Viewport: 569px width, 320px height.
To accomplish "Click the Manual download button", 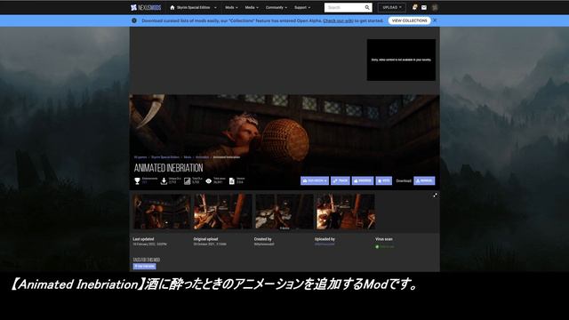I will [x=424, y=180].
